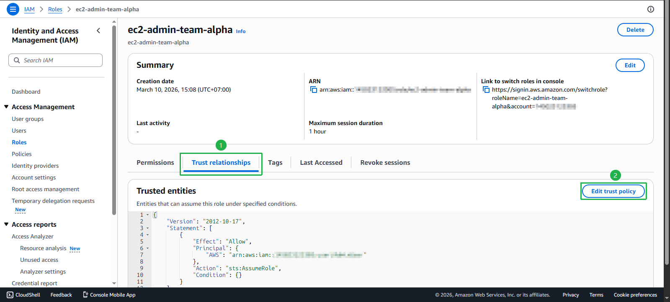Viewport: 670px width, 302px height.
Task: Open Identity providers page
Action: pos(35,166)
